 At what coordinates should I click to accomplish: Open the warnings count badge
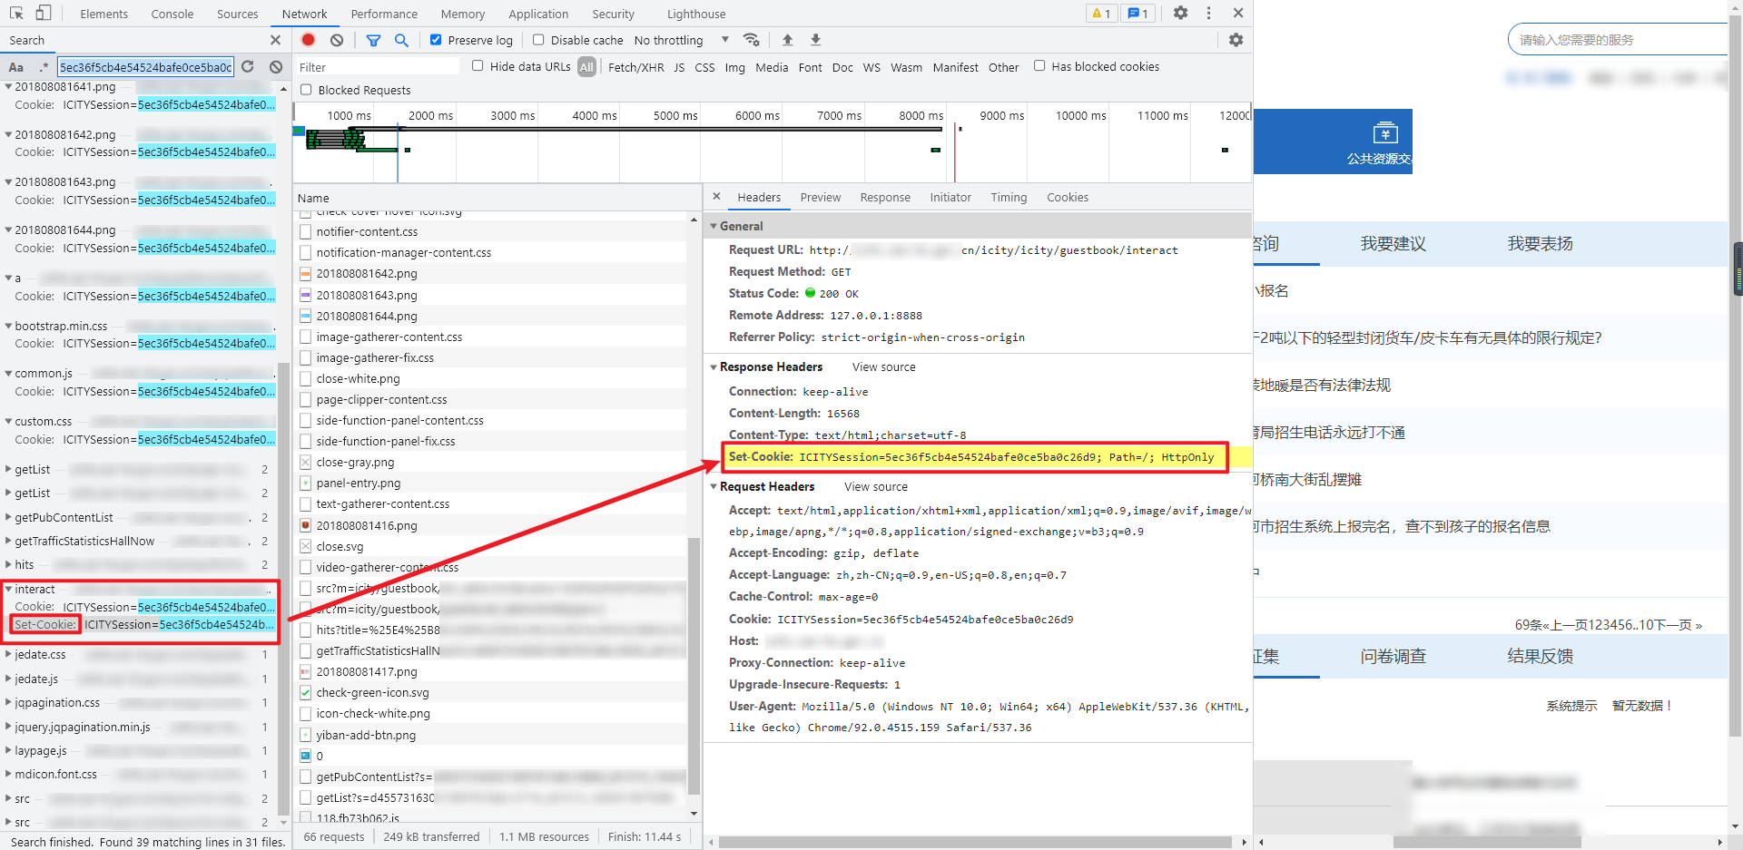pos(1101,14)
